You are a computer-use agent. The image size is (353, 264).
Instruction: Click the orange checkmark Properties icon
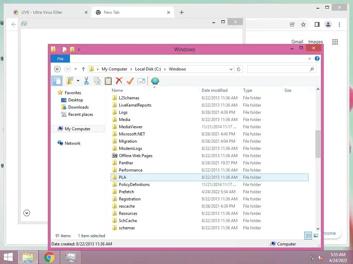pos(130,81)
